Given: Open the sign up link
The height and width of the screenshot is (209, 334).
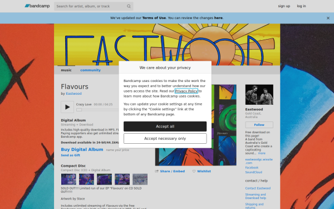Looking at the screenshot, I should [x=284, y=6].
